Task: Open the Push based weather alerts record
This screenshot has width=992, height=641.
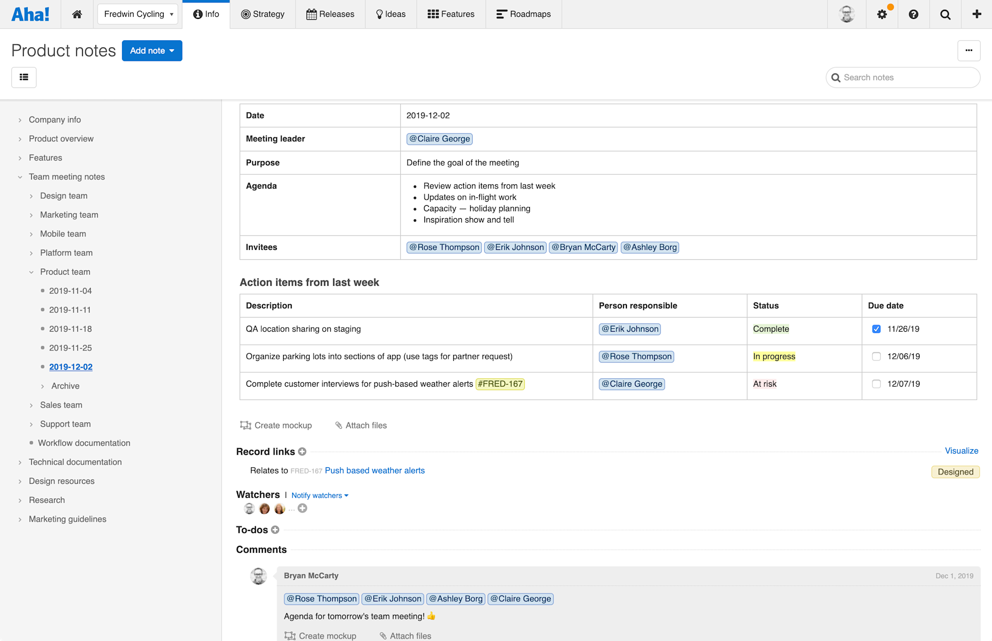Action: point(374,470)
